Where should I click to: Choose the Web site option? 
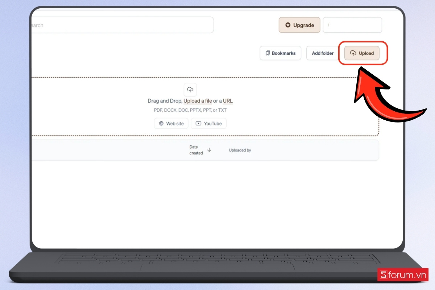[171, 124]
